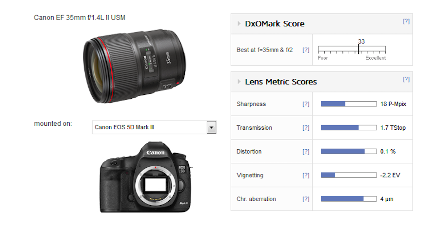This screenshot has width=439, height=227.
Task: Open help next to Best at f=35mm
Action: (x=306, y=50)
